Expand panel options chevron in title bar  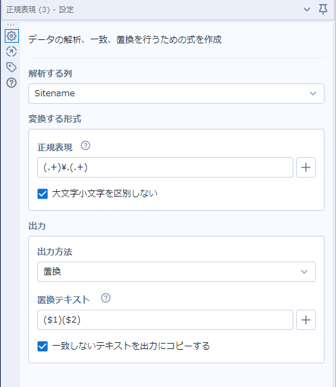pos(307,9)
